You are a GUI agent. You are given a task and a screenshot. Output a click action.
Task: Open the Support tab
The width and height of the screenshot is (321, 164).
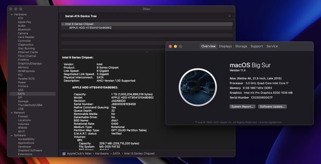(x=256, y=46)
